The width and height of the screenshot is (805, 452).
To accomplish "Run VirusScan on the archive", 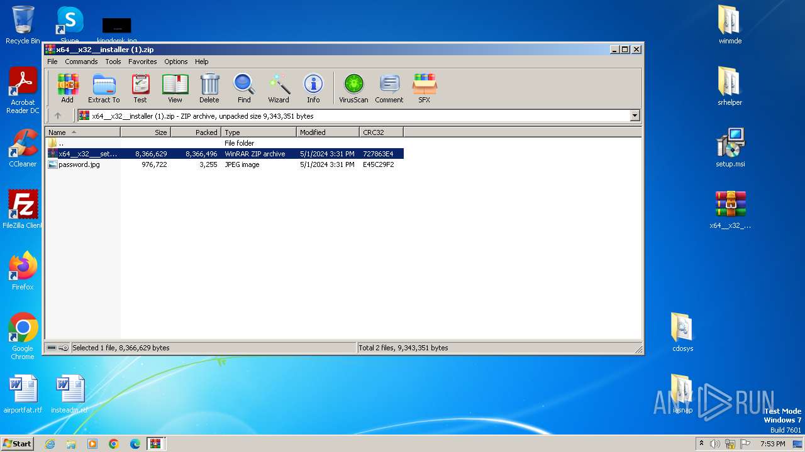I will point(353,88).
